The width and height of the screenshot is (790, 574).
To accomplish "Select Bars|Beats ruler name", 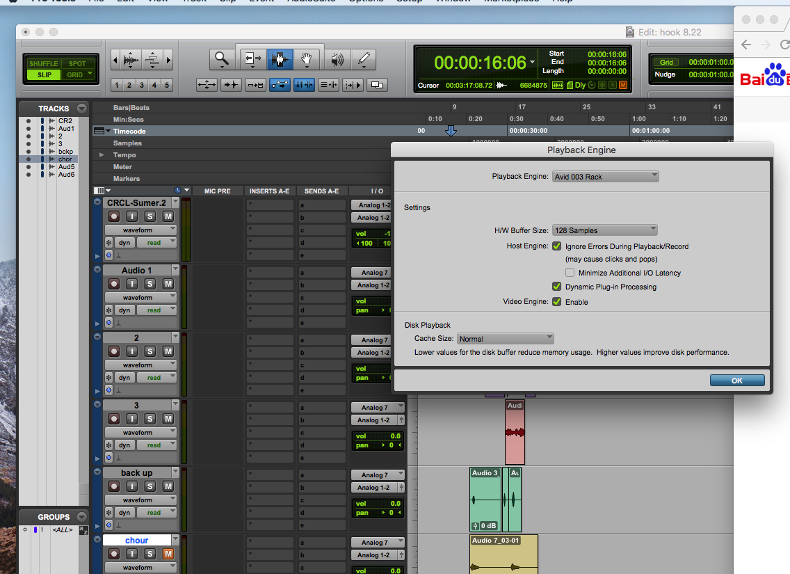I will 131,107.
